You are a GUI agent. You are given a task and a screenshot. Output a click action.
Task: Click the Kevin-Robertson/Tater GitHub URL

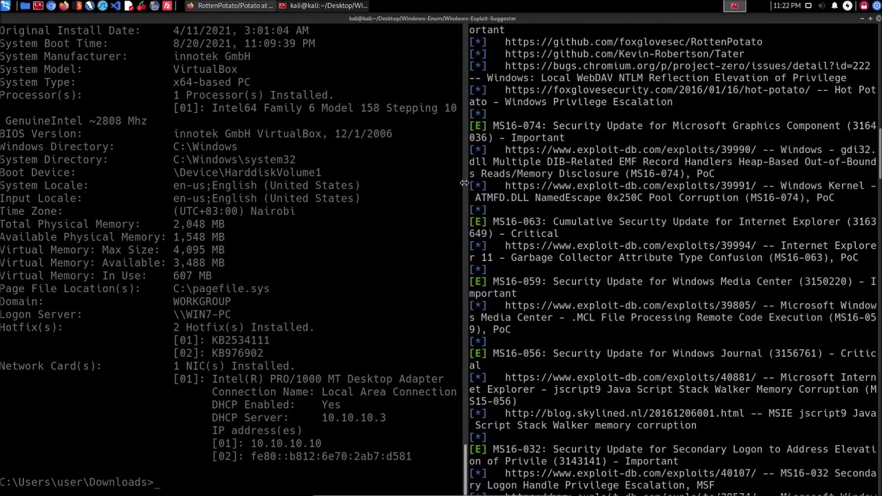[x=624, y=54]
